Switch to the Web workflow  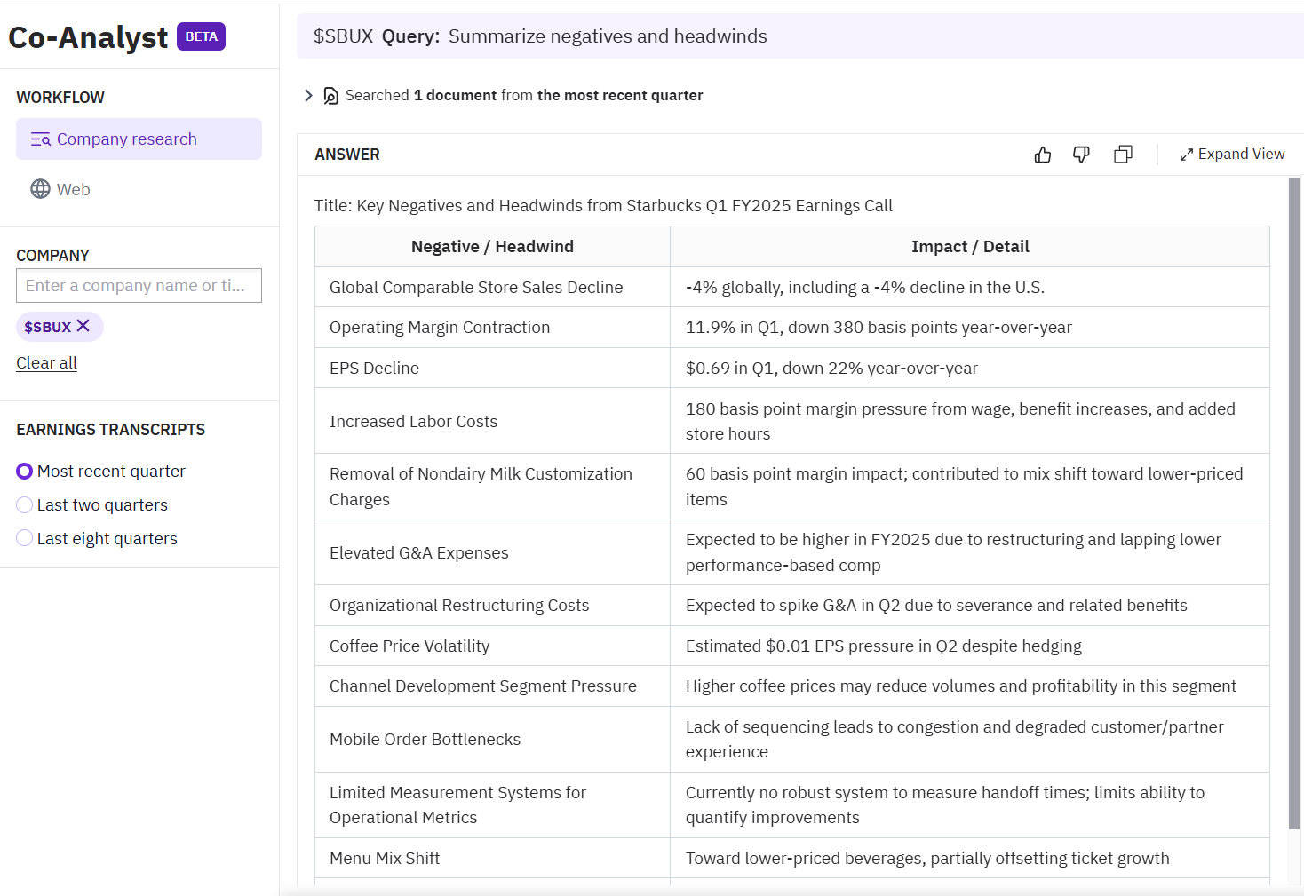(x=74, y=190)
